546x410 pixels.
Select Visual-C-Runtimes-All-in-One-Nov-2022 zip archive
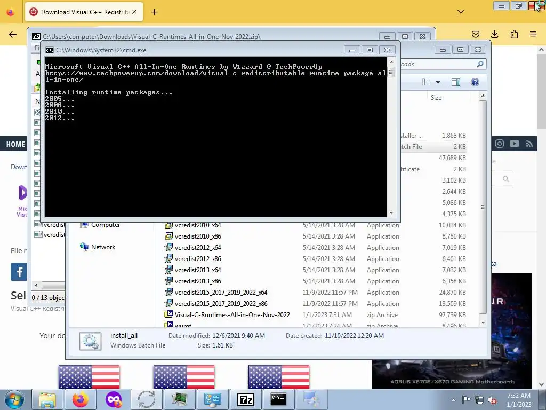tap(232, 314)
